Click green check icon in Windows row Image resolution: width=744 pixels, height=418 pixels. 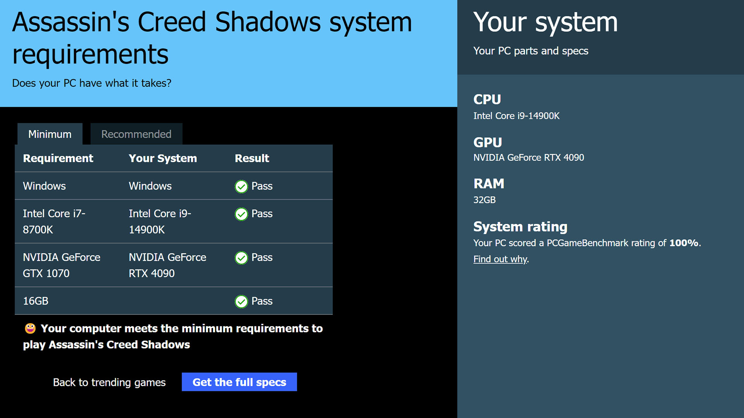coord(241,187)
